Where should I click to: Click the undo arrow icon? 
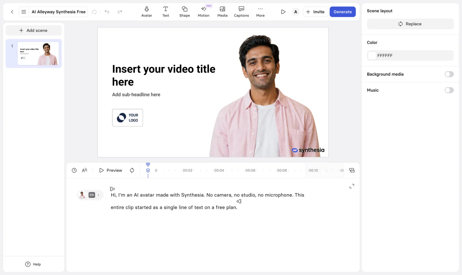(107, 12)
